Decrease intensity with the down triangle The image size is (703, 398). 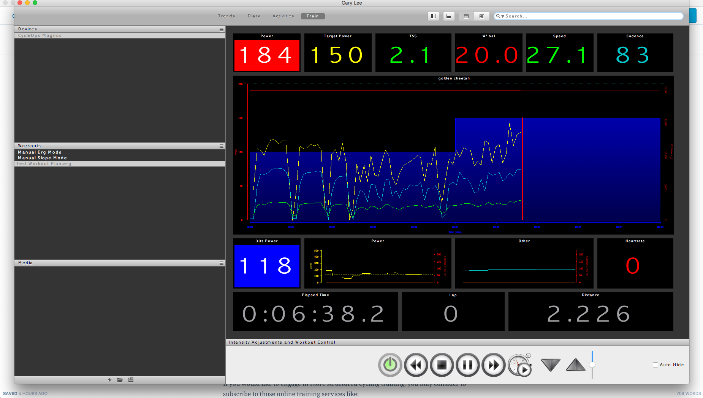click(x=550, y=365)
